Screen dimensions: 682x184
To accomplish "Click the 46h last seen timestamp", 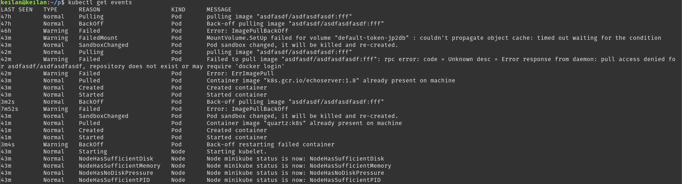I will point(6,31).
